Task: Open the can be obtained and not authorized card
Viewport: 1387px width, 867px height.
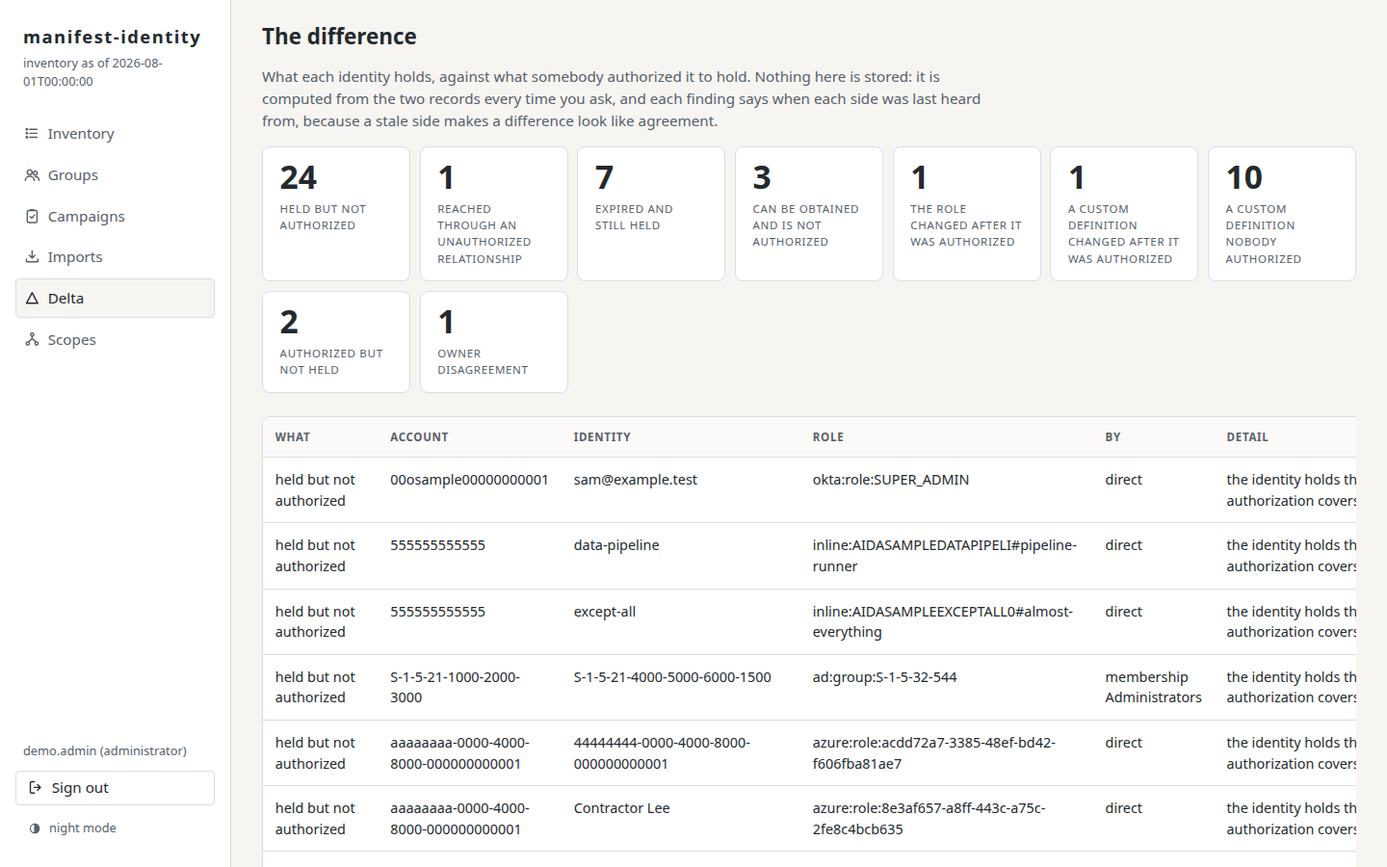Action: [809, 214]
